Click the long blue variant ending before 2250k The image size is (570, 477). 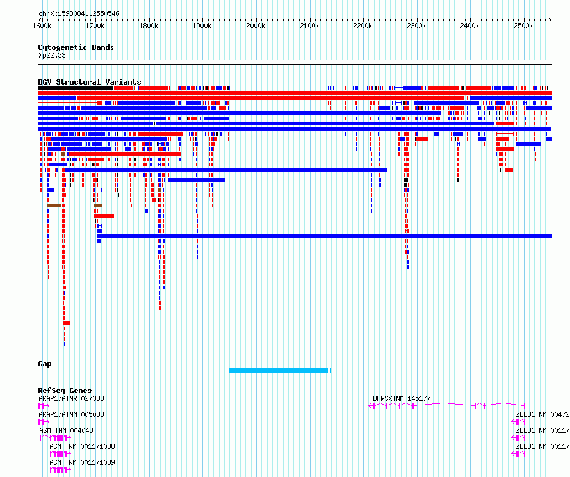coord(226,170)
